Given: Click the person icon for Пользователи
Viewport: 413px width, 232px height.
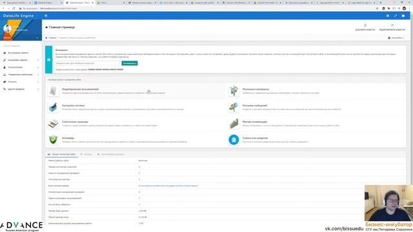Looking at the screenshot, I should pyautogui.click(x=5, y=67).
